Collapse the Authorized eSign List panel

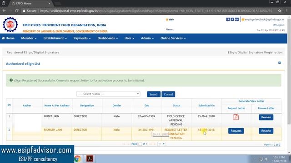(x=279, y=63)
